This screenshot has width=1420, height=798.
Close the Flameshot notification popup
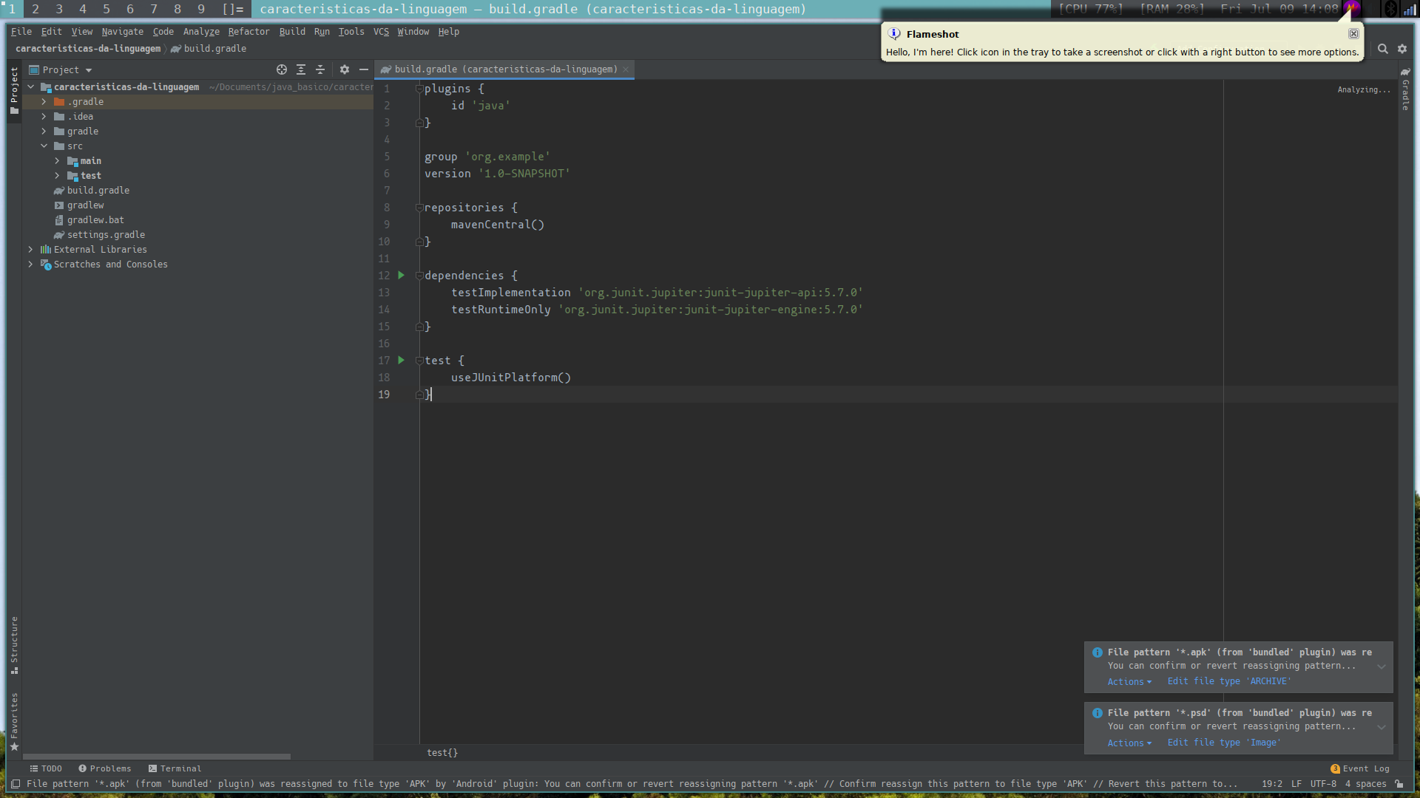[x=1353, y=34]
